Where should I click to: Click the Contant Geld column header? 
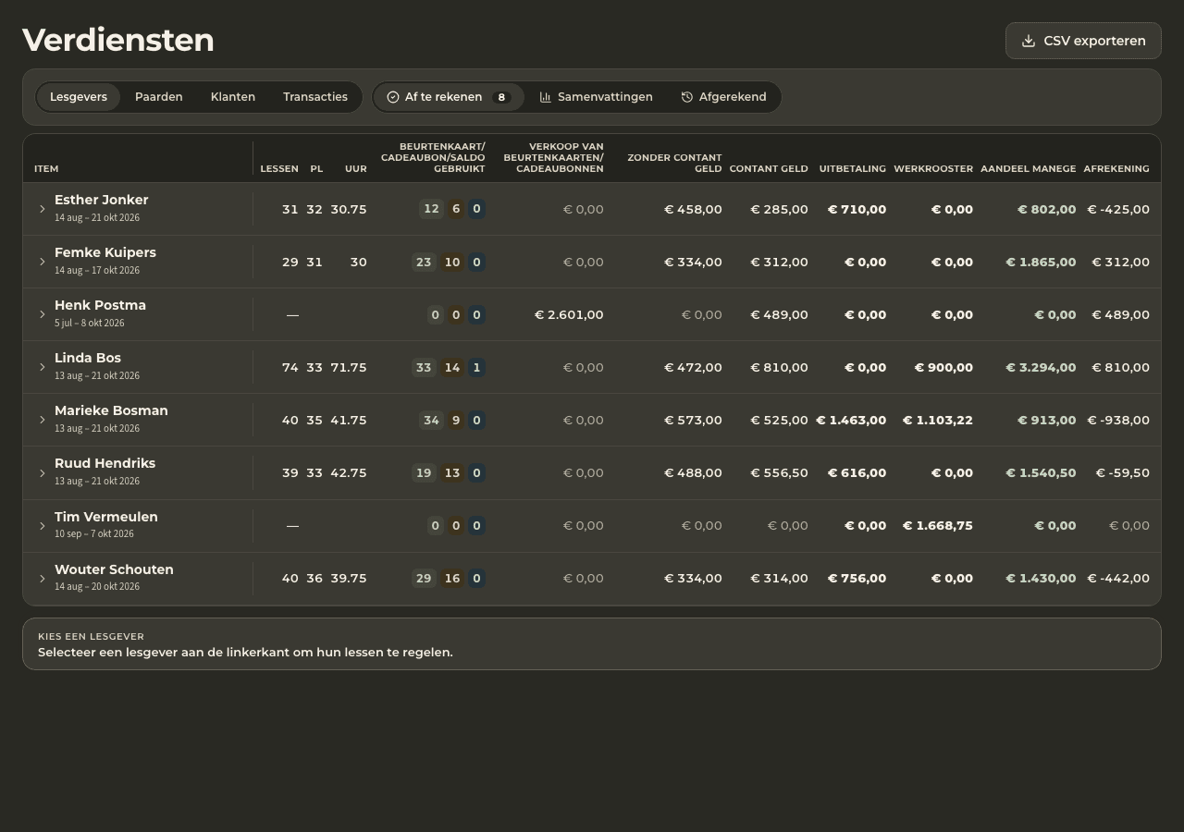point(769,169)
